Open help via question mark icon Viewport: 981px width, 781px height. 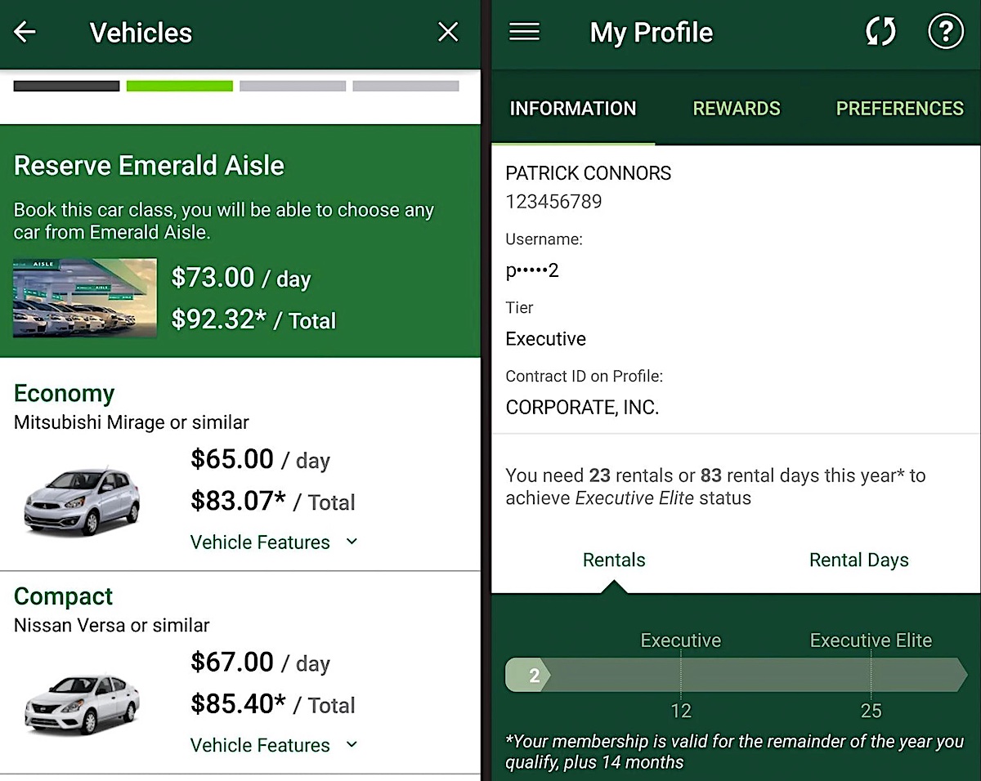[946, 33]
